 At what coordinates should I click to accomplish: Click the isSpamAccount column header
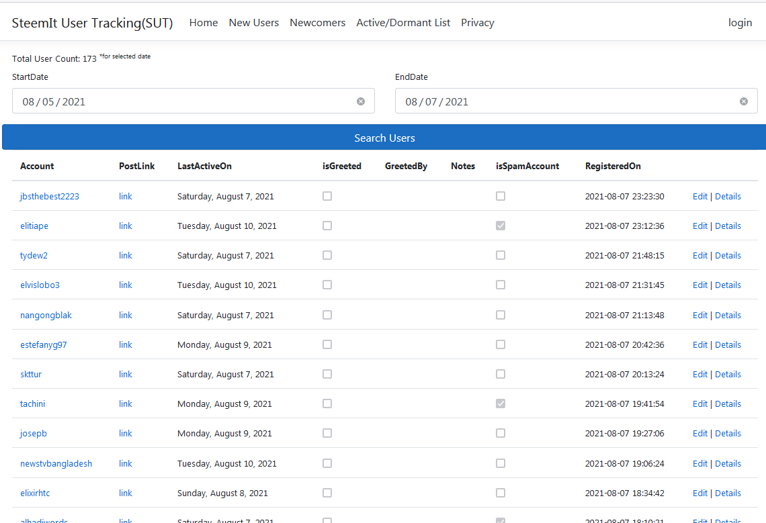(x=527, y=166)
